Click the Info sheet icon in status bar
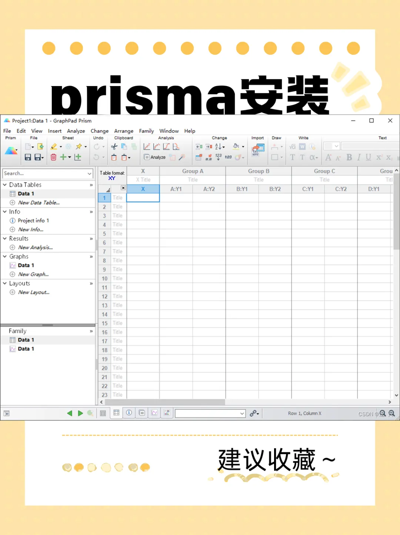The height and width of the screenshot is (535, 400). pos(129,413)
